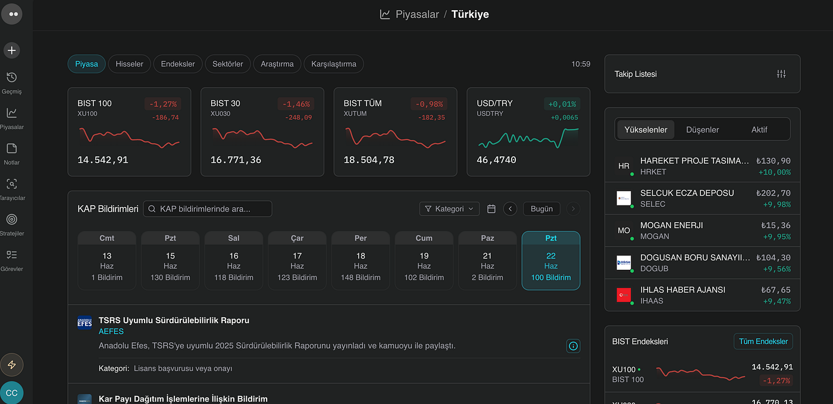Select the Aktif most active tab
This screenshot has height=404, width=833.
click(x=759, y=130)
